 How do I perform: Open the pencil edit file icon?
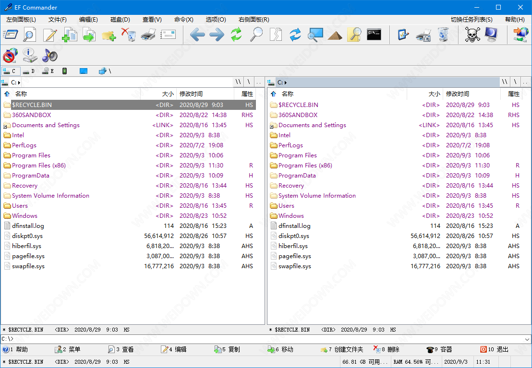pyautogui.click(x=50, y=35)
